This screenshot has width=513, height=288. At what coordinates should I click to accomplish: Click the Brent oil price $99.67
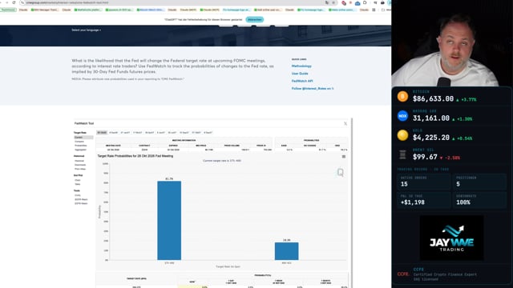coord(425,157)
